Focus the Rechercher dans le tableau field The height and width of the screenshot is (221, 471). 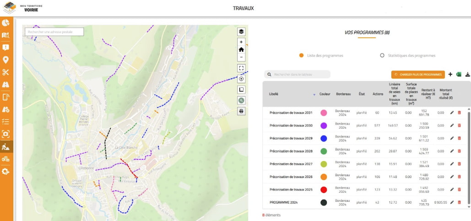[300, 74]
